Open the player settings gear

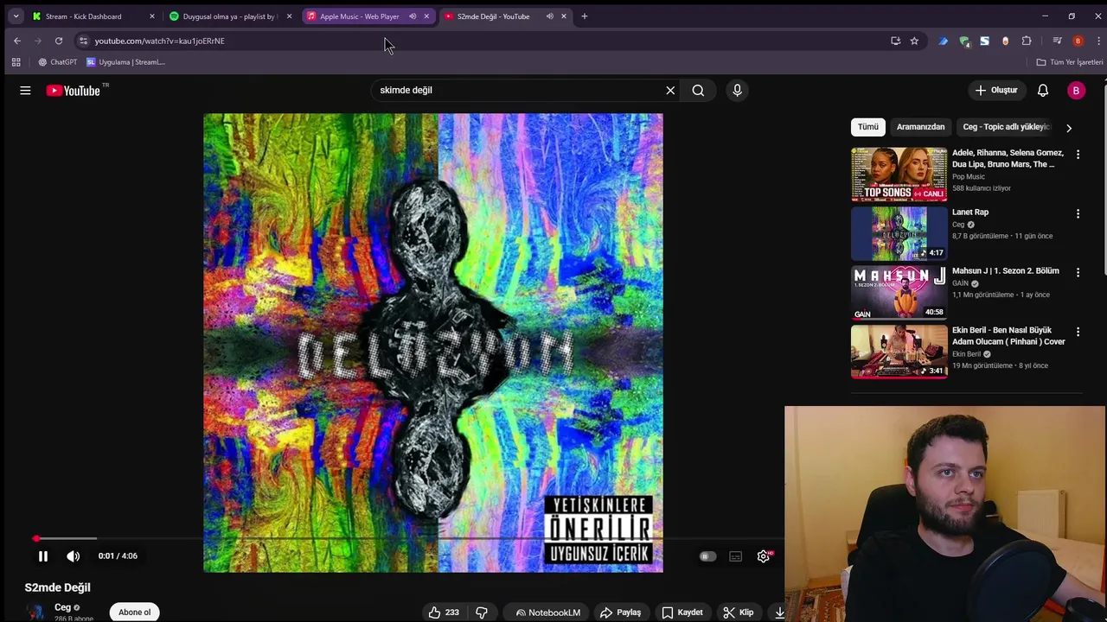pyautogui.click(x=764, y=556)
